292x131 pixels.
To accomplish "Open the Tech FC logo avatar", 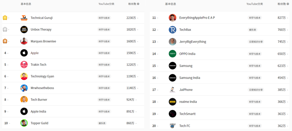I will point(172,126).
